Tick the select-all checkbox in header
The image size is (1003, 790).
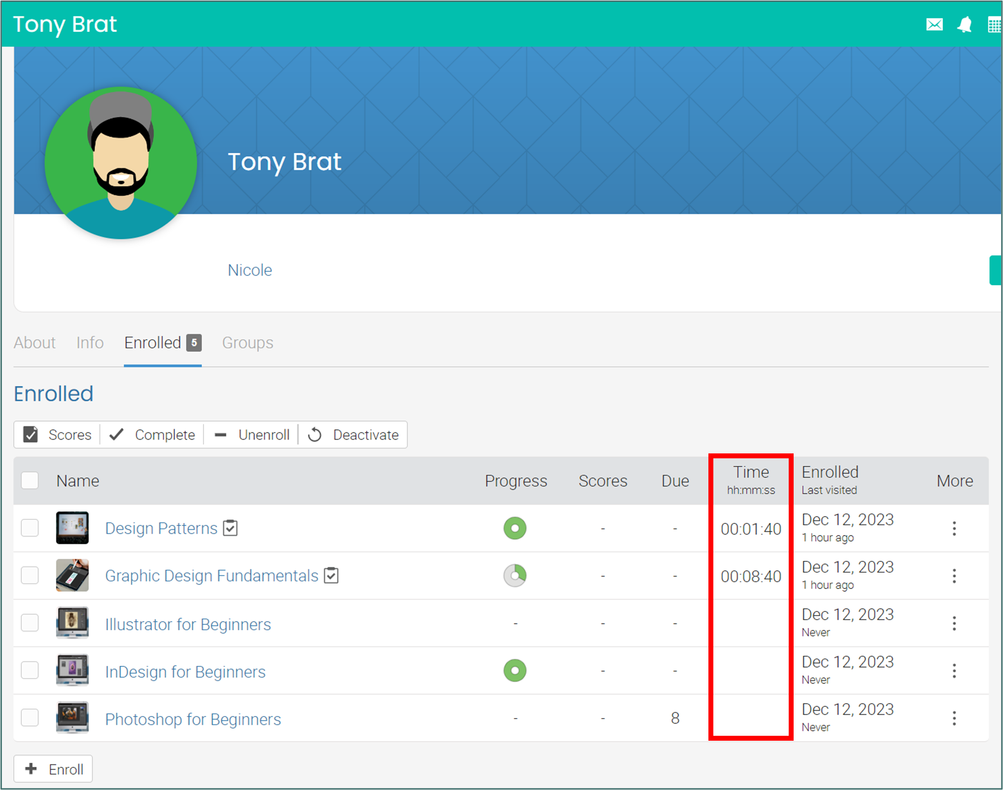pyautogui.click(x=30, y=481)
